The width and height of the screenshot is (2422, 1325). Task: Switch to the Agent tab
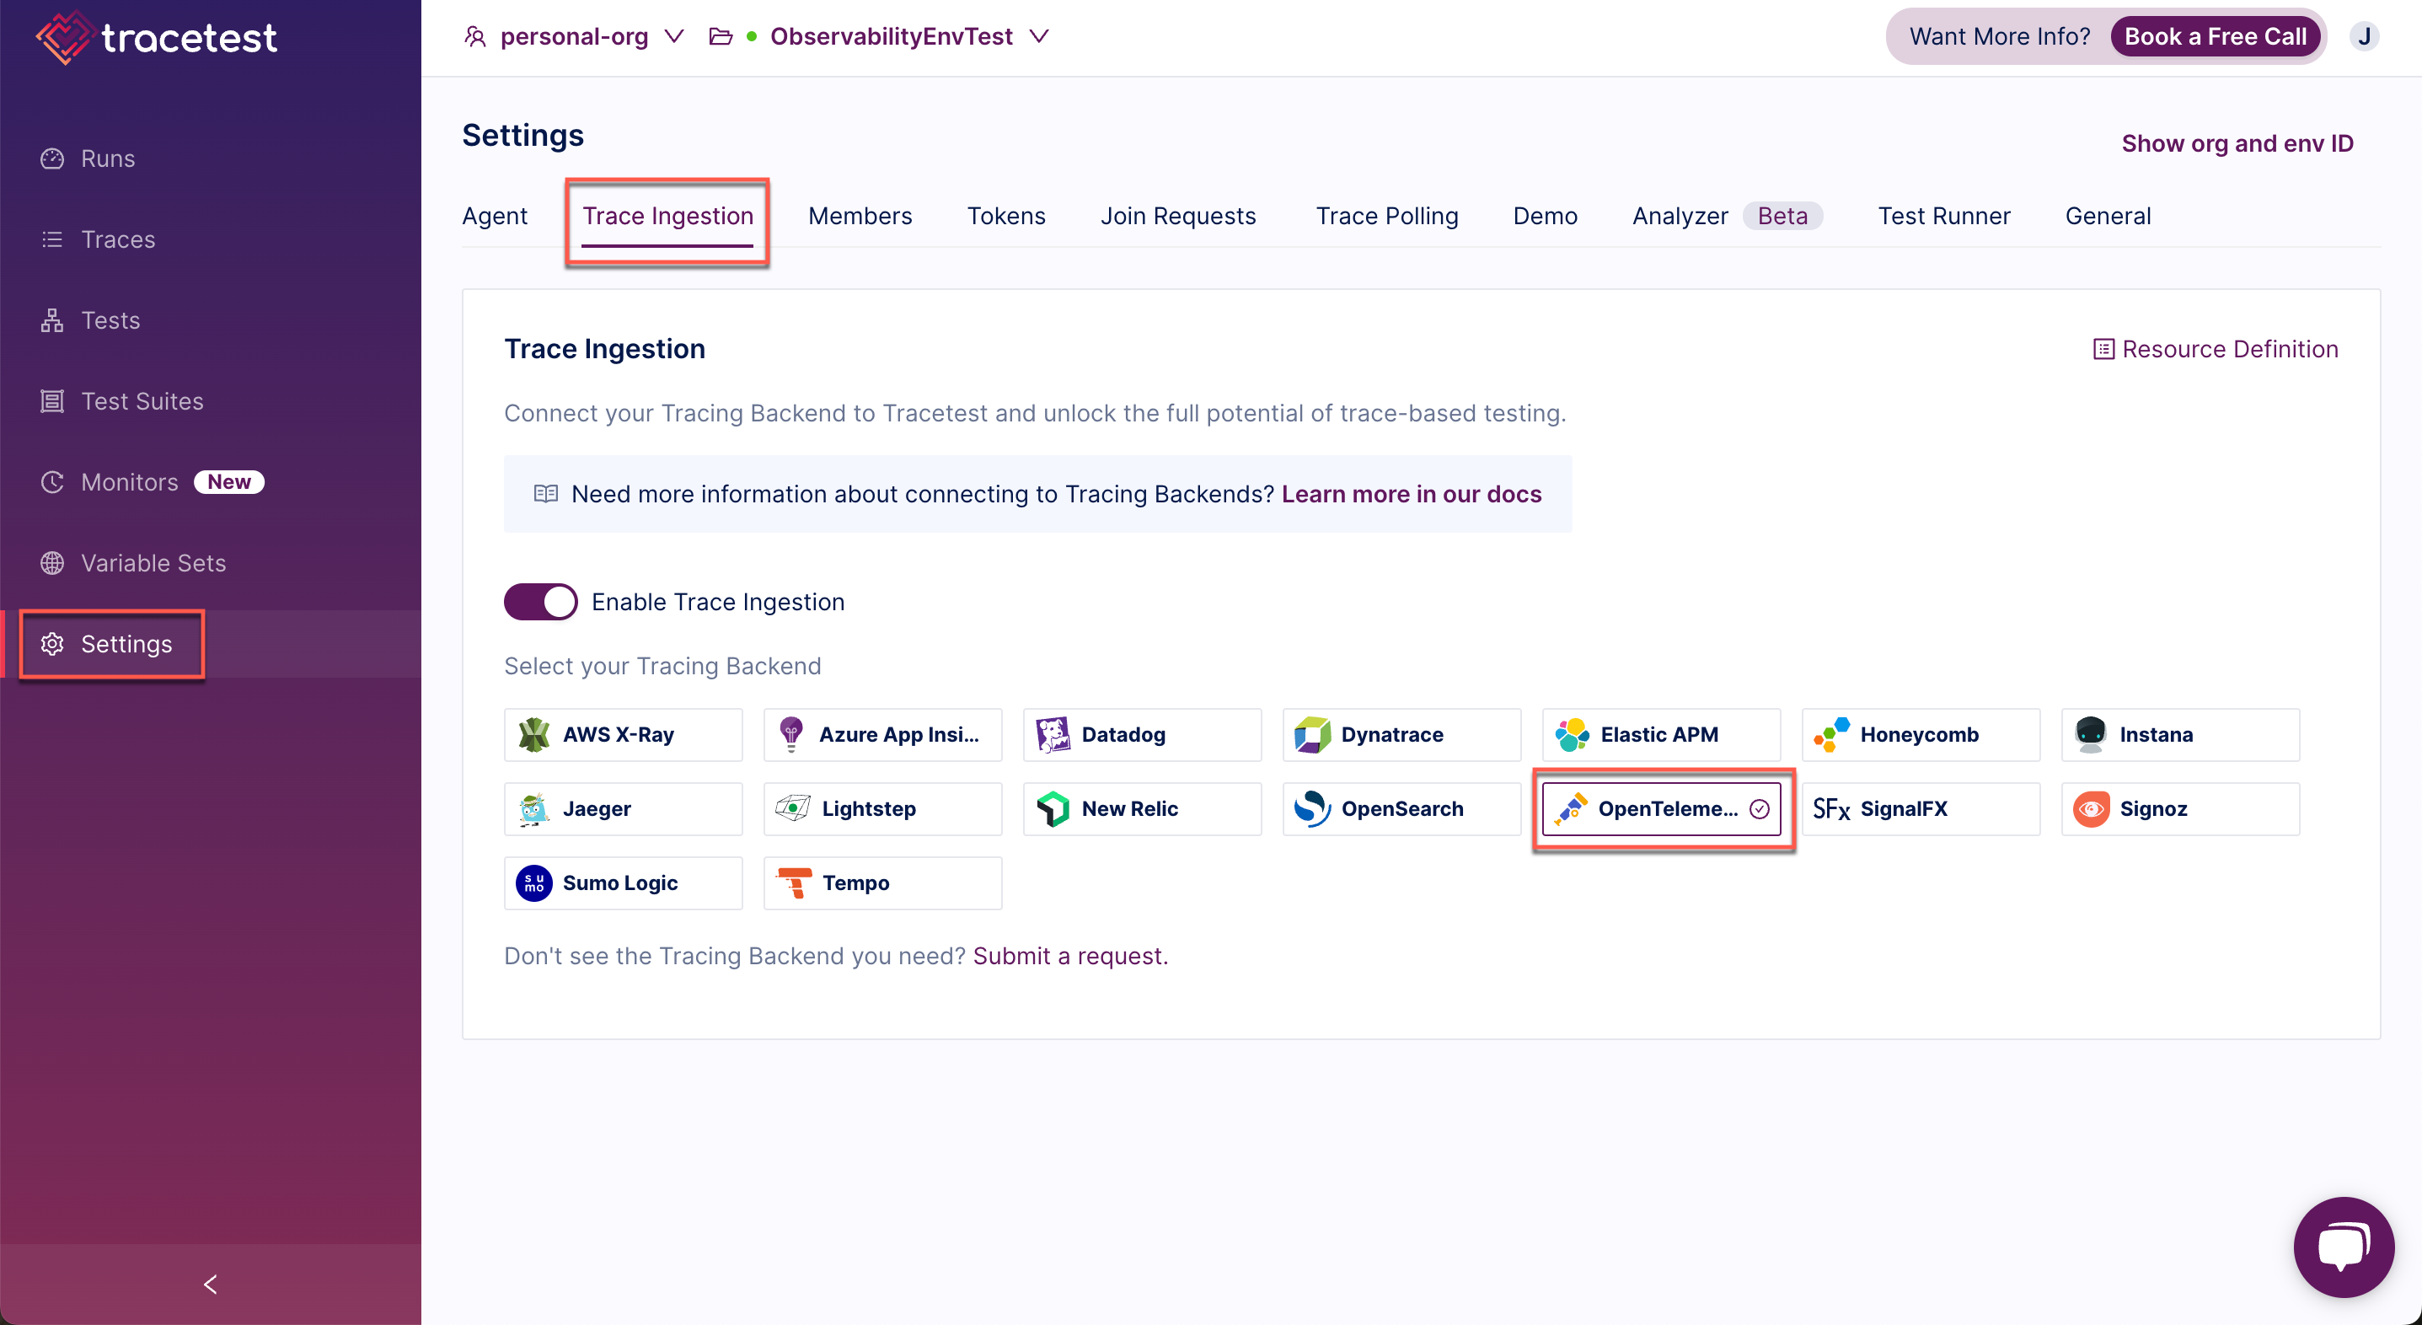click(495, 217)
